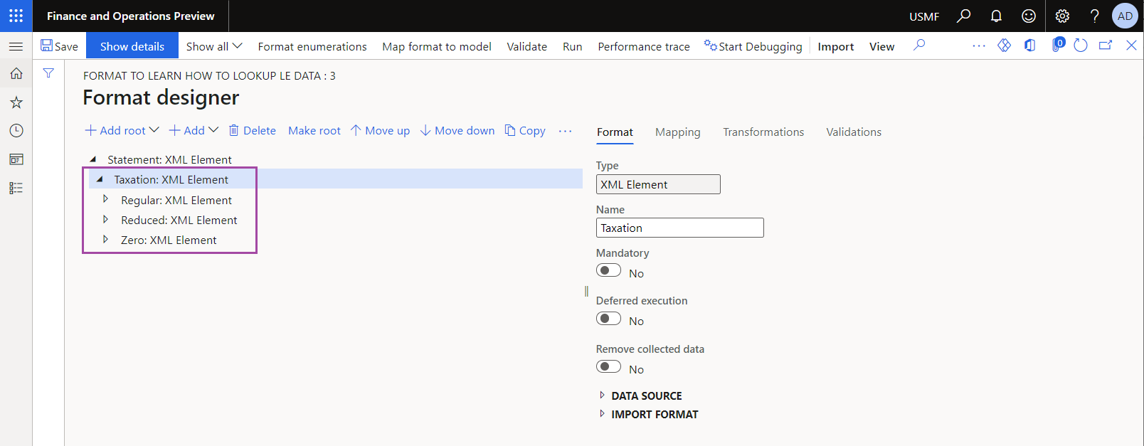Close the Format designer page
Image resolution: width=1144 pixels, height=446 pixels.
click(1131, 46)
